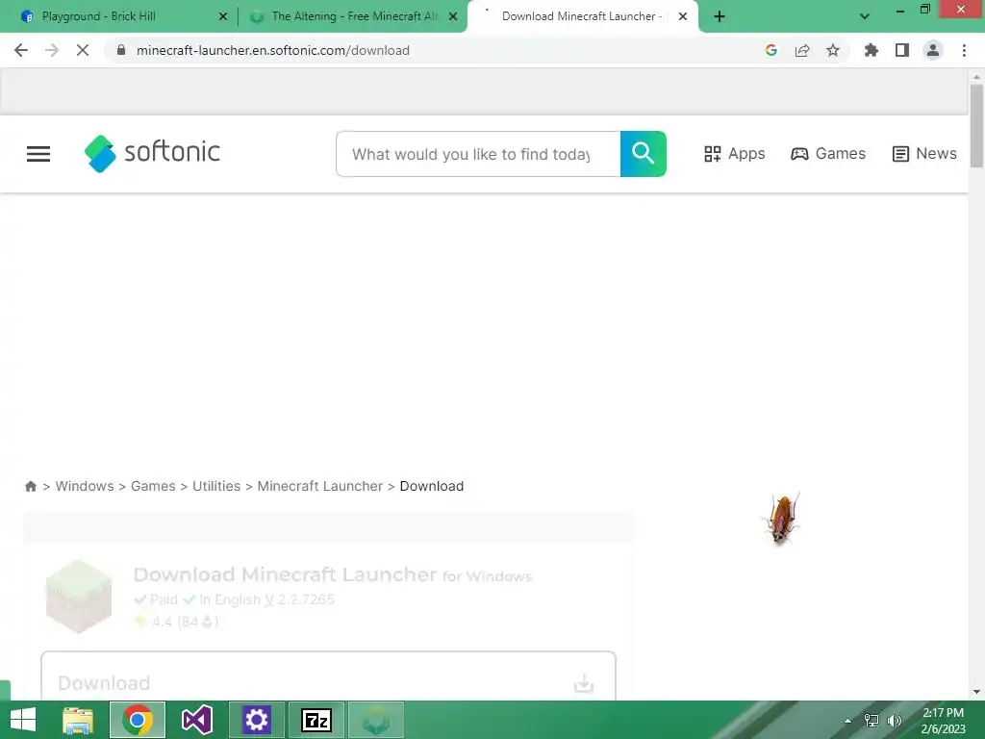
Task: Open Visual Studio from taskbar
Action: point(196,720)
